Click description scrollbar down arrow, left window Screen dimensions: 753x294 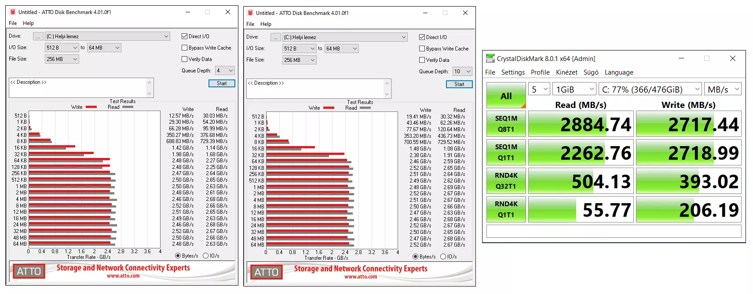[x=150, y=93]
